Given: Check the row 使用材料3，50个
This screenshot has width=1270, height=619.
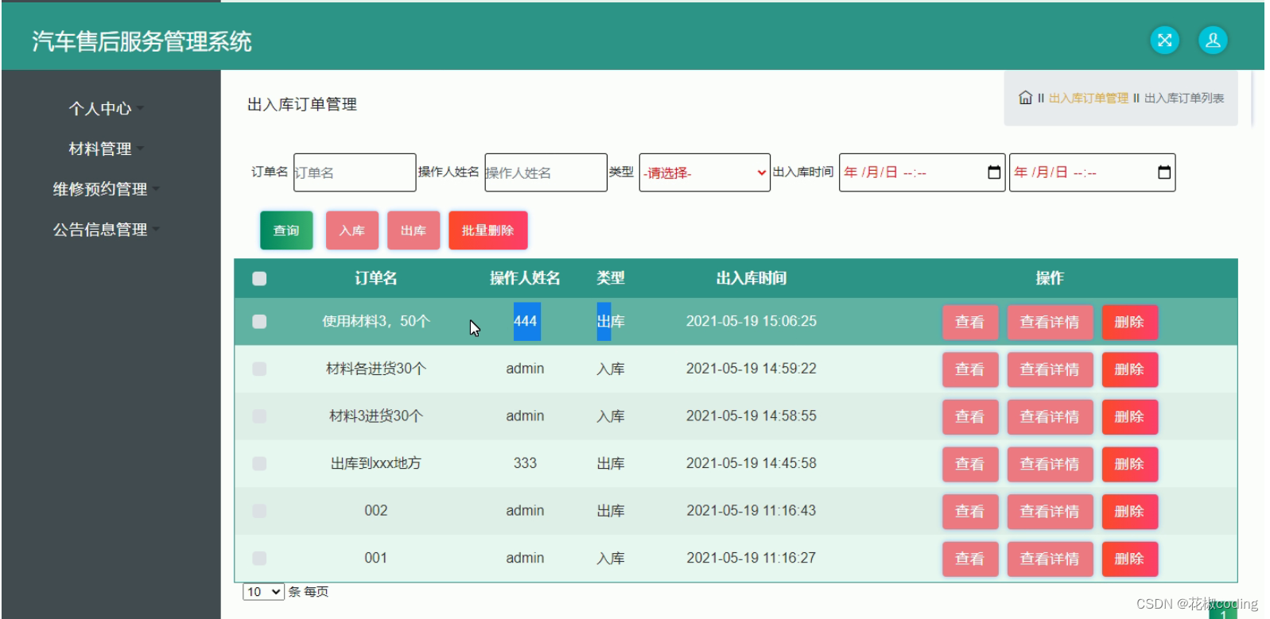Looking at the screenshot, I should point(259,321).
